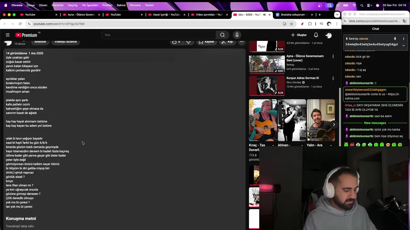Click translate icon in Kick address bar
This screenshot has height=230, width=410.
[405, 21]
